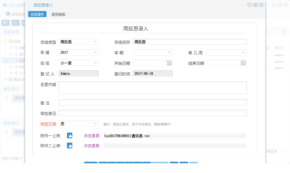Open the 开始日期 calendar picker icon

tap(169, 63)
